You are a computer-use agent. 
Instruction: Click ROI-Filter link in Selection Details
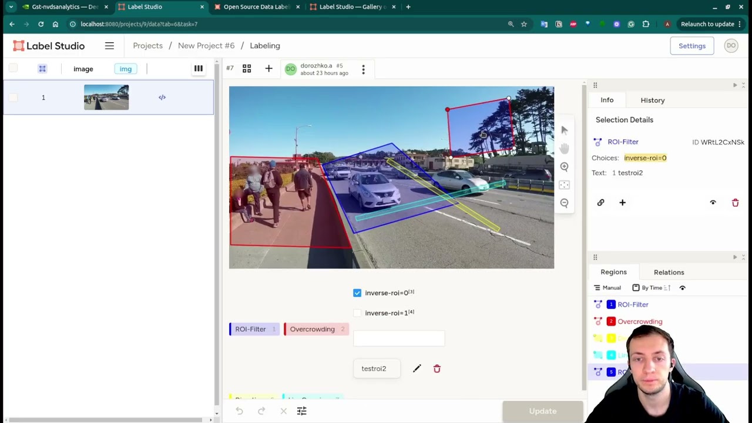point(623,142)
